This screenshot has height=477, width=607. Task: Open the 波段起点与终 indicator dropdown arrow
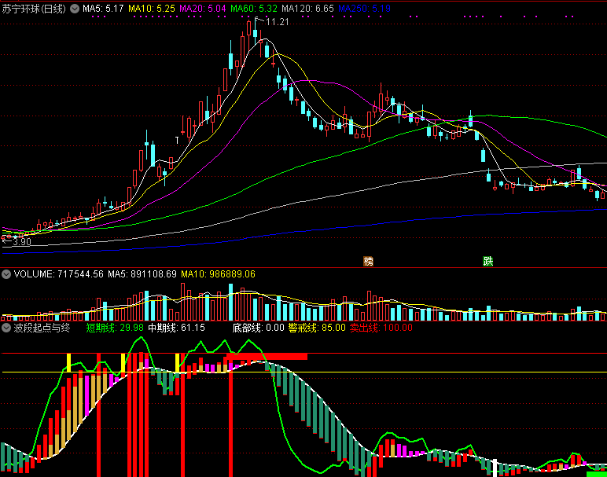point(6,328)
